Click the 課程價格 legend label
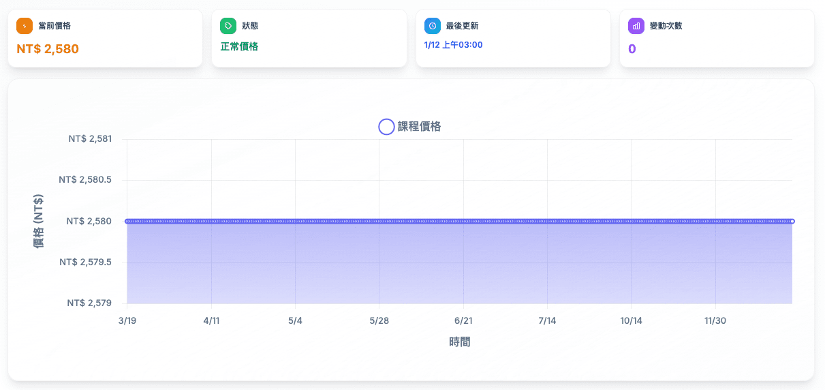 419,127
